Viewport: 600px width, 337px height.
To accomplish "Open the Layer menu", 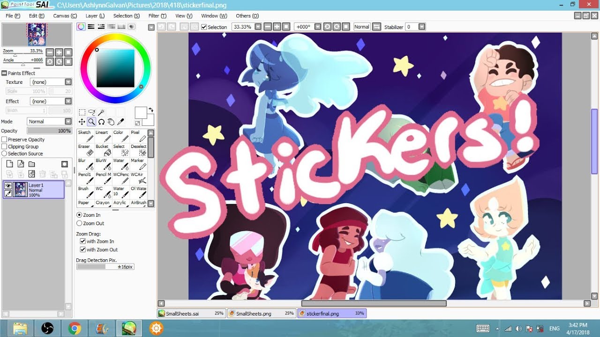I will pyautogui.click(x=95, y=15).
